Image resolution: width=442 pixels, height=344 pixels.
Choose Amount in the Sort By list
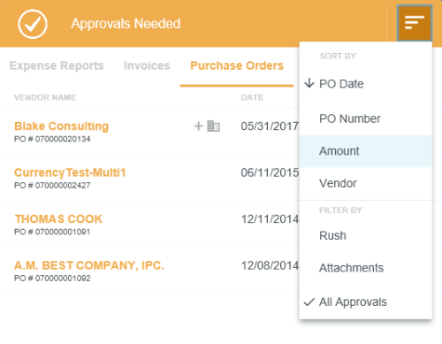pyautogui.click(x=366, y=151)
